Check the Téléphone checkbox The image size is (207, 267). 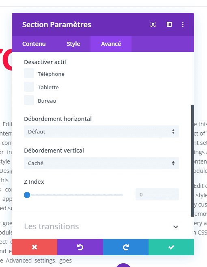[x=29, y=73]
